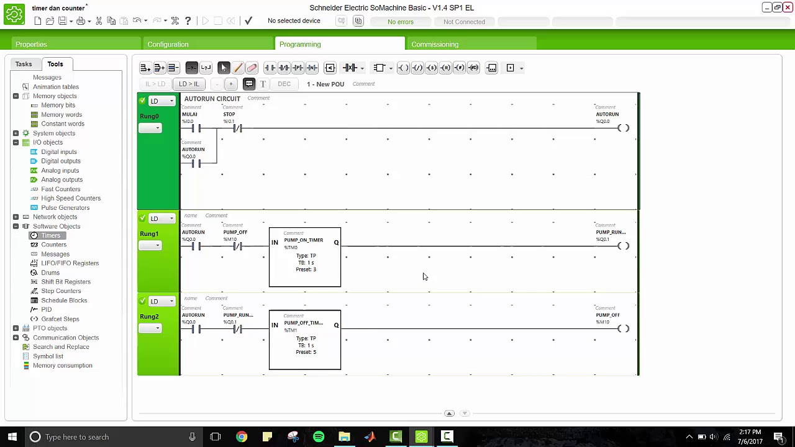Select the Tools panel tab
The height and width of the screenshot is (447, 795).
(x=55, y=64)
